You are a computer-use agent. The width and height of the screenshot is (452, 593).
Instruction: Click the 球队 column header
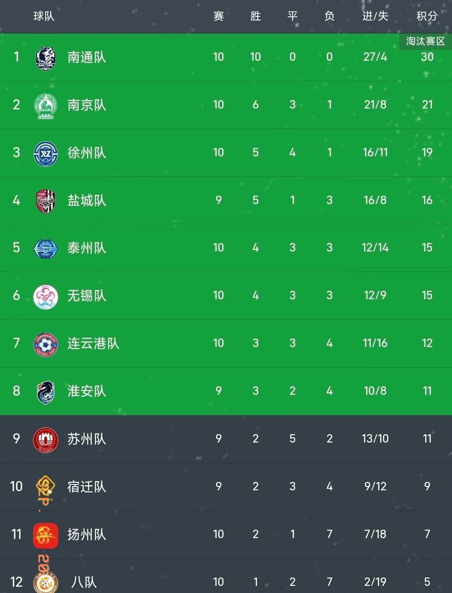pyautogui.click(x=44, y=16)
